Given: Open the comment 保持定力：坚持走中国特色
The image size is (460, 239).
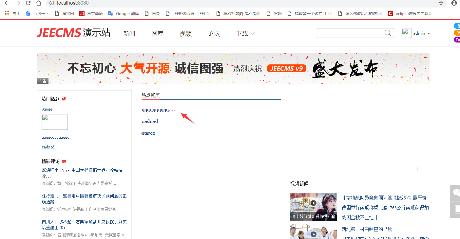Looking at the screenshot, I should tap(84, 199).
